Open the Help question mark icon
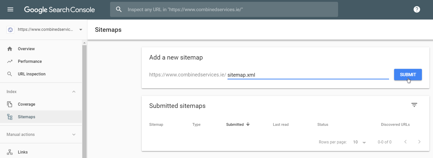The height and width of the screenshot is (158, 433). click(x=417, y=10)
